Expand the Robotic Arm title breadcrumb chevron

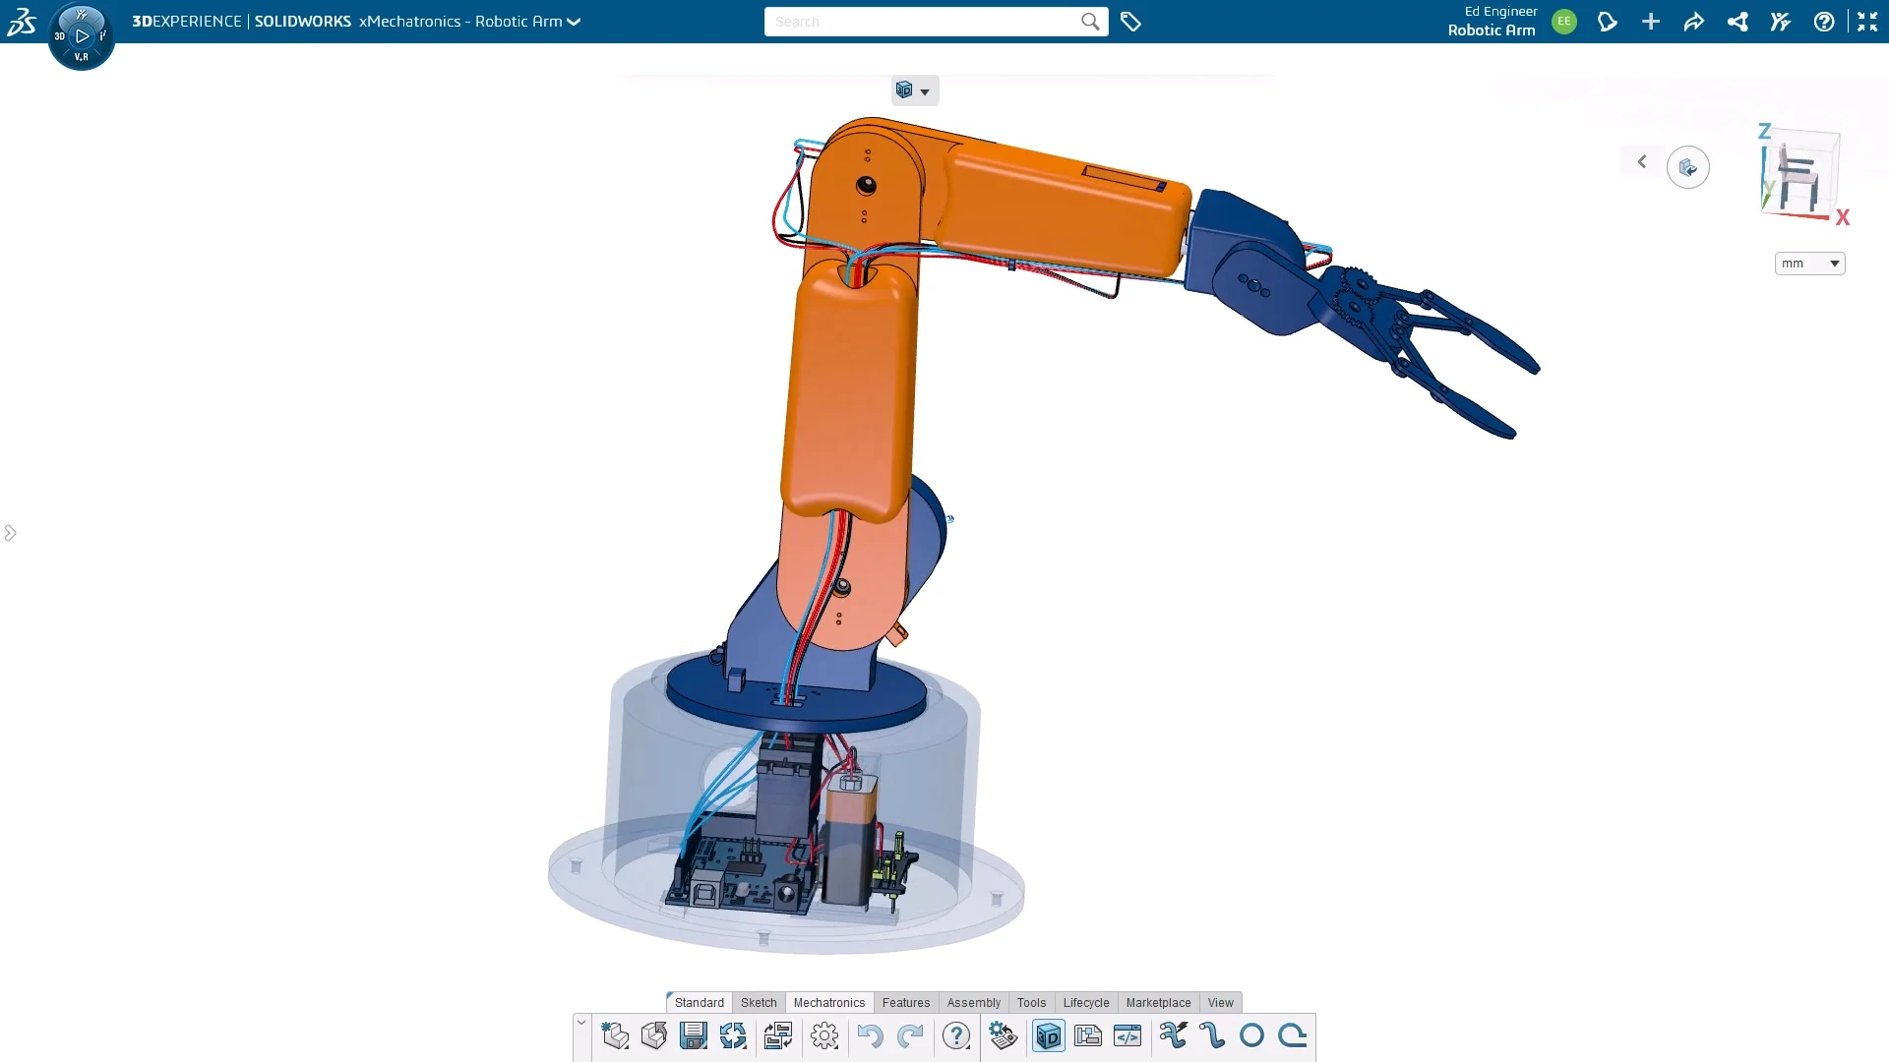tap(572, 21)
